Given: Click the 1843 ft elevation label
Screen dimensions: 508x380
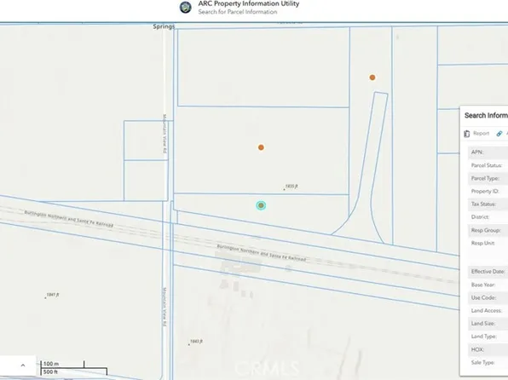Looking at the screenshot, I should 196,342.
